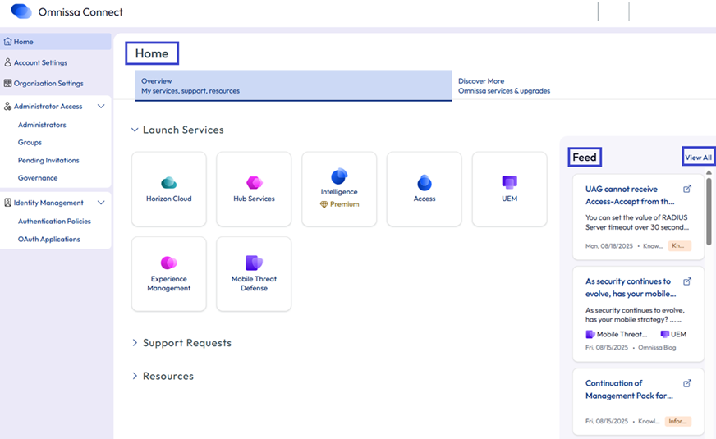This screenshot has height=439, width=716.
Task: Launch Horizon Cloud via its teal icon
Action: [x=169, y=182]
